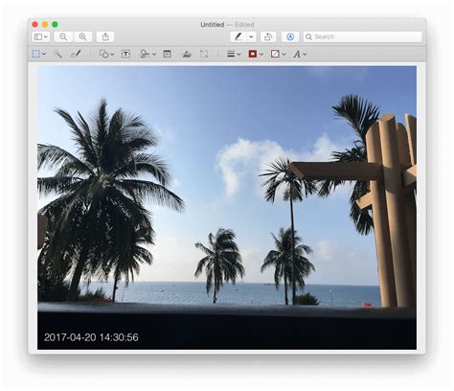Open the Shapes tool menu
The height and width of the screenshot is (391, 454).
pos(103,54)
